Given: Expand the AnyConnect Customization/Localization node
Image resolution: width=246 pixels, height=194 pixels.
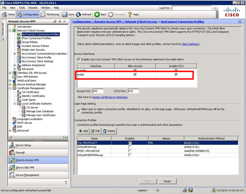Looking at the screenshot, I should pos(14,54).
